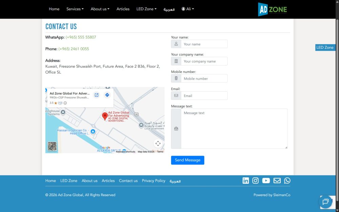Expand the About us dropdown menu

[x=100, y=9]
